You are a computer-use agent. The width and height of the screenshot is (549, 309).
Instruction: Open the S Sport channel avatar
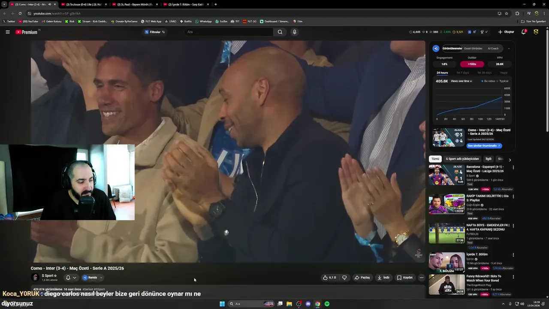point(35,277)
